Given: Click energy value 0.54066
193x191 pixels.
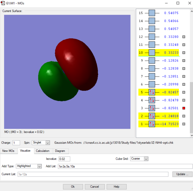Looking at the screenshot, I should pyautogui.click(x=171, y=21).
